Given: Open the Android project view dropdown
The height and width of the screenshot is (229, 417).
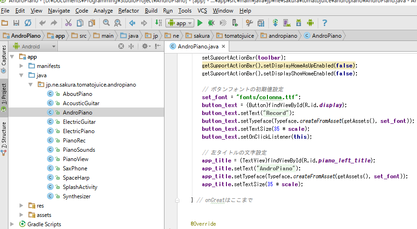Looking at the screenshot, I should tap(34, 47).
